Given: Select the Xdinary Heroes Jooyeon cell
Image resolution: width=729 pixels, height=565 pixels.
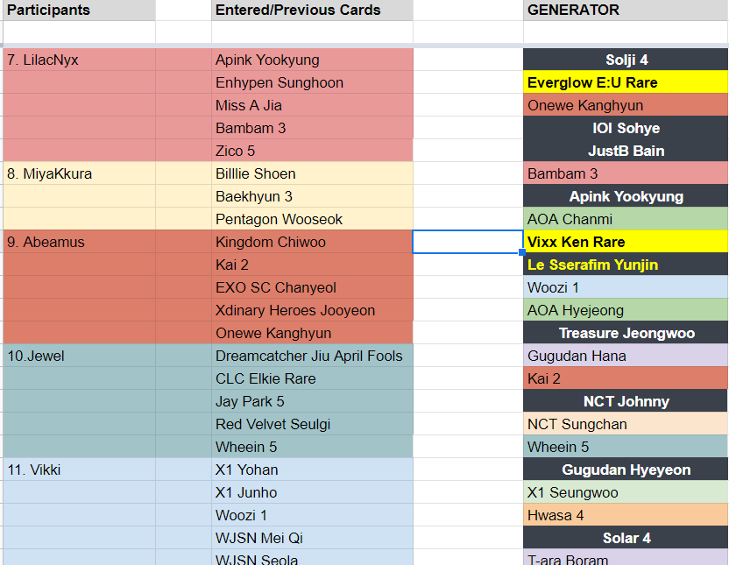Looking at the screenshot, I should (312, 310).
